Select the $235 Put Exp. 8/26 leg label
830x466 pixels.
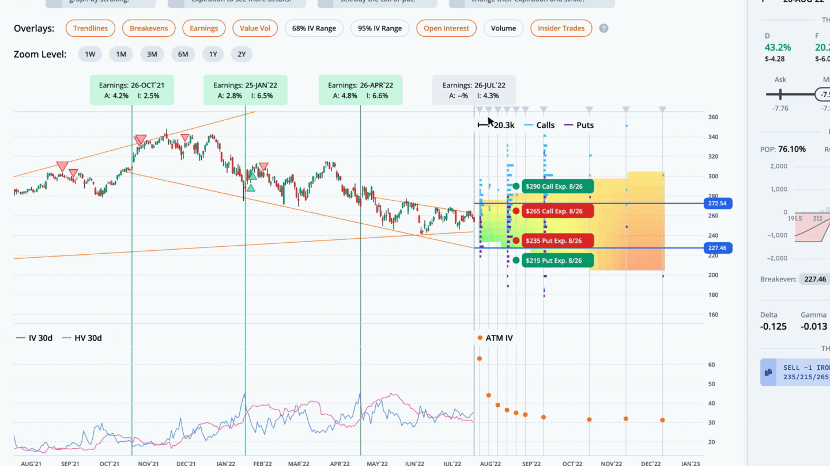(558, 241)
